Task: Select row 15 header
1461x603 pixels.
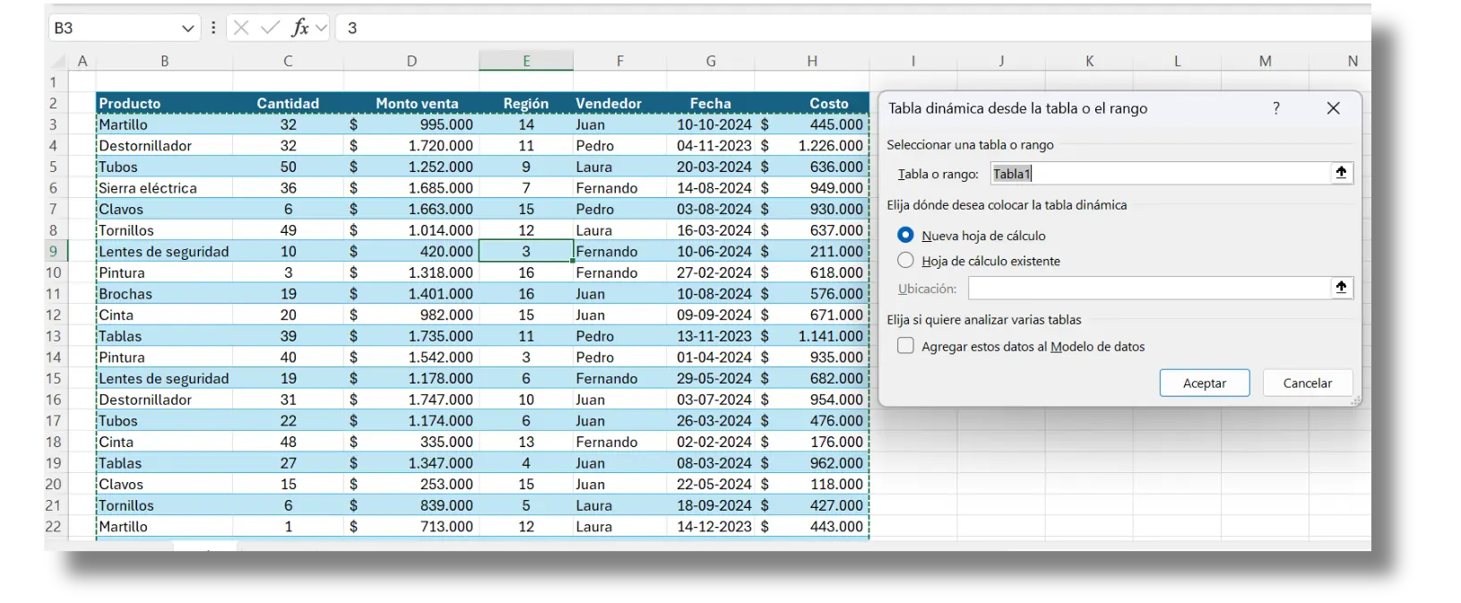Action: pyautogui.click(x=53, y=378)
